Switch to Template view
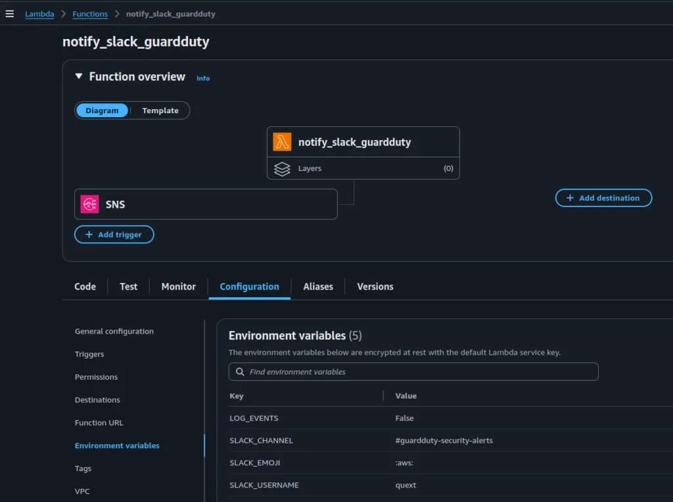Viewport: 673px width, 502px height. (x=160, y=111)
